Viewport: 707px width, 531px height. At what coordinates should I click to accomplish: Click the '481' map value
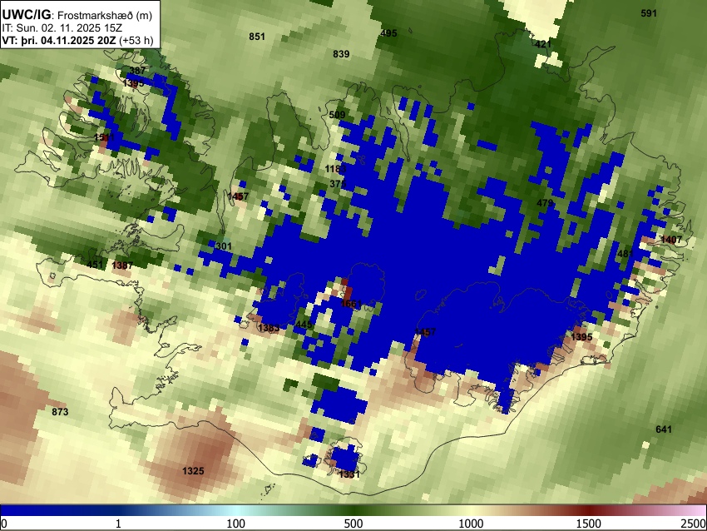(x=625, y=254)
